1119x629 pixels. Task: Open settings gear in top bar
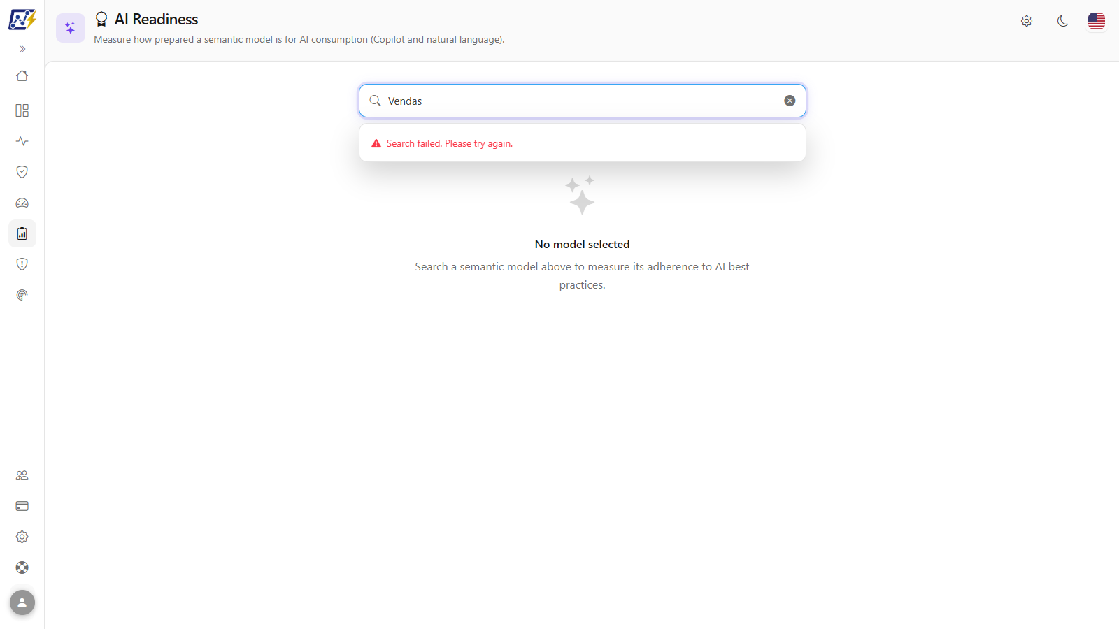(1027, 21)
